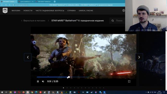Open the Windows Start menu
Viewport: 167px width, 94px height.
tap(2, 92)
